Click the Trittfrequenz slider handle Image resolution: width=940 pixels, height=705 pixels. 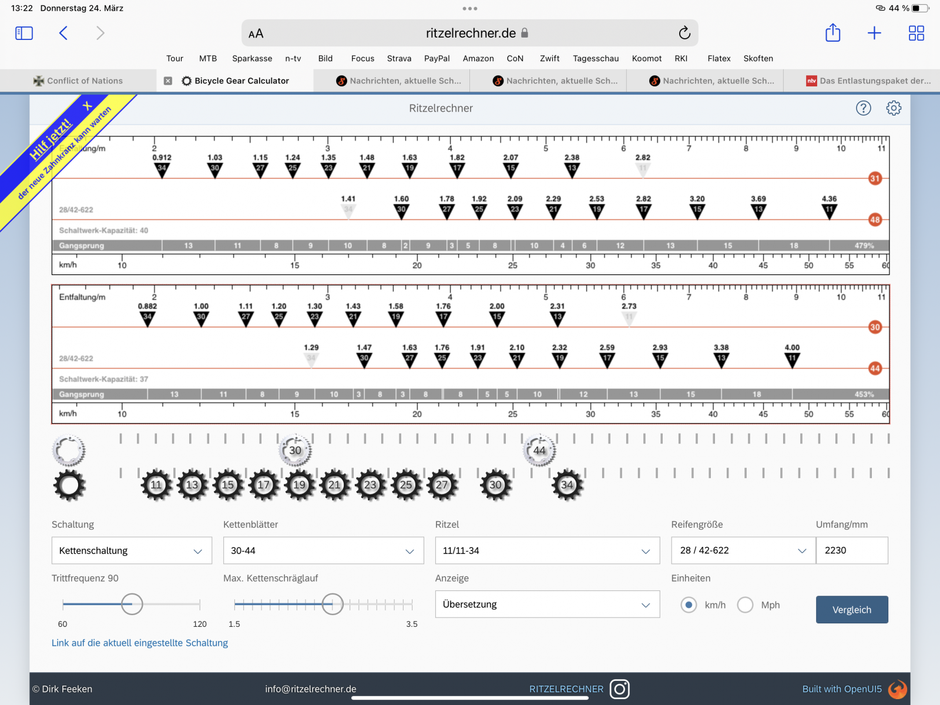(x=132, y=604)
